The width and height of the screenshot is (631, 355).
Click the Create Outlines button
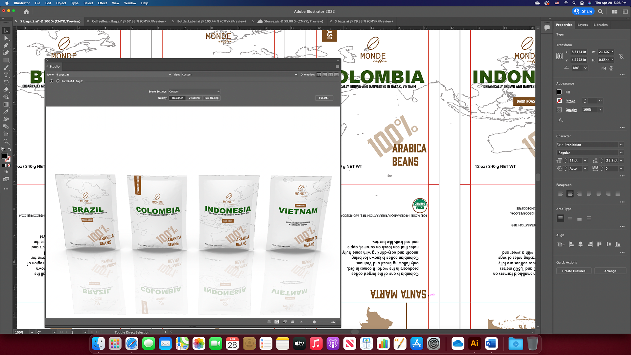[x=573, y=271]
